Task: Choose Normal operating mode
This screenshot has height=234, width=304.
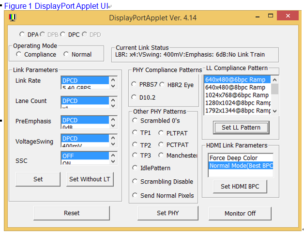Action: (x=66, y=54)
